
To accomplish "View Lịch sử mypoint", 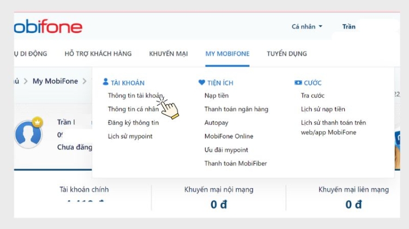I will pos(130,136).
